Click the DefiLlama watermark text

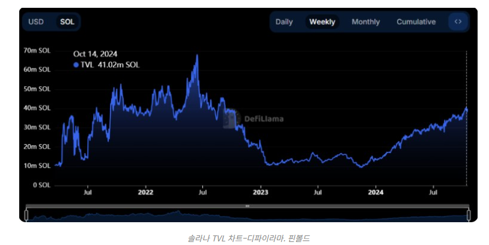264,118
